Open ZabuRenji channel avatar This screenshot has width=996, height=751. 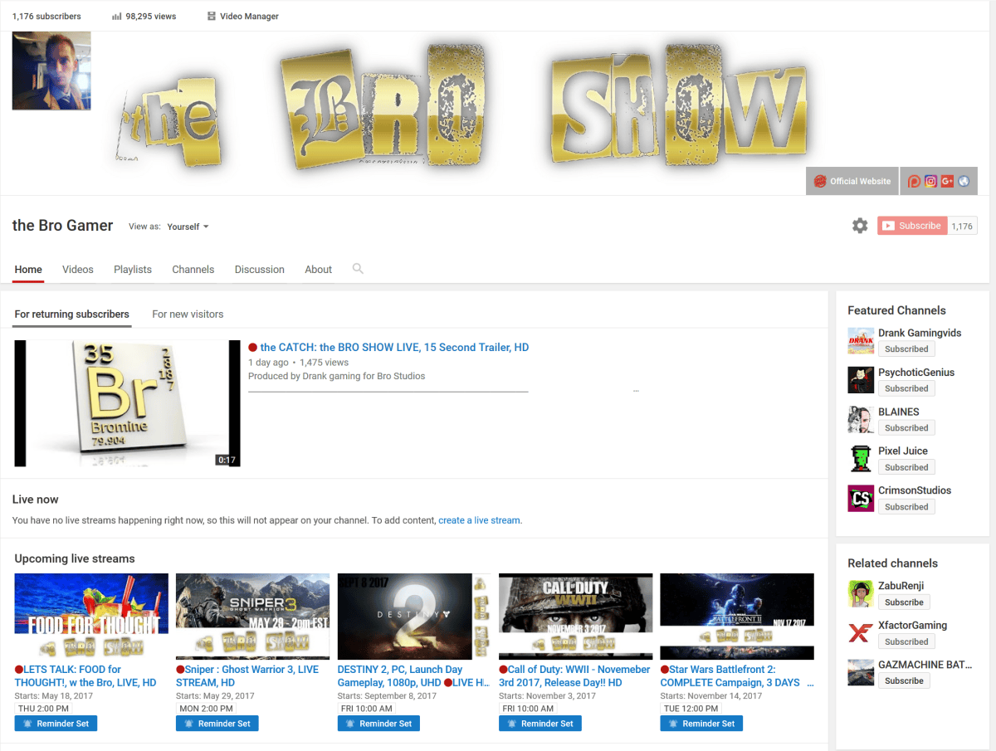[861, 594]
